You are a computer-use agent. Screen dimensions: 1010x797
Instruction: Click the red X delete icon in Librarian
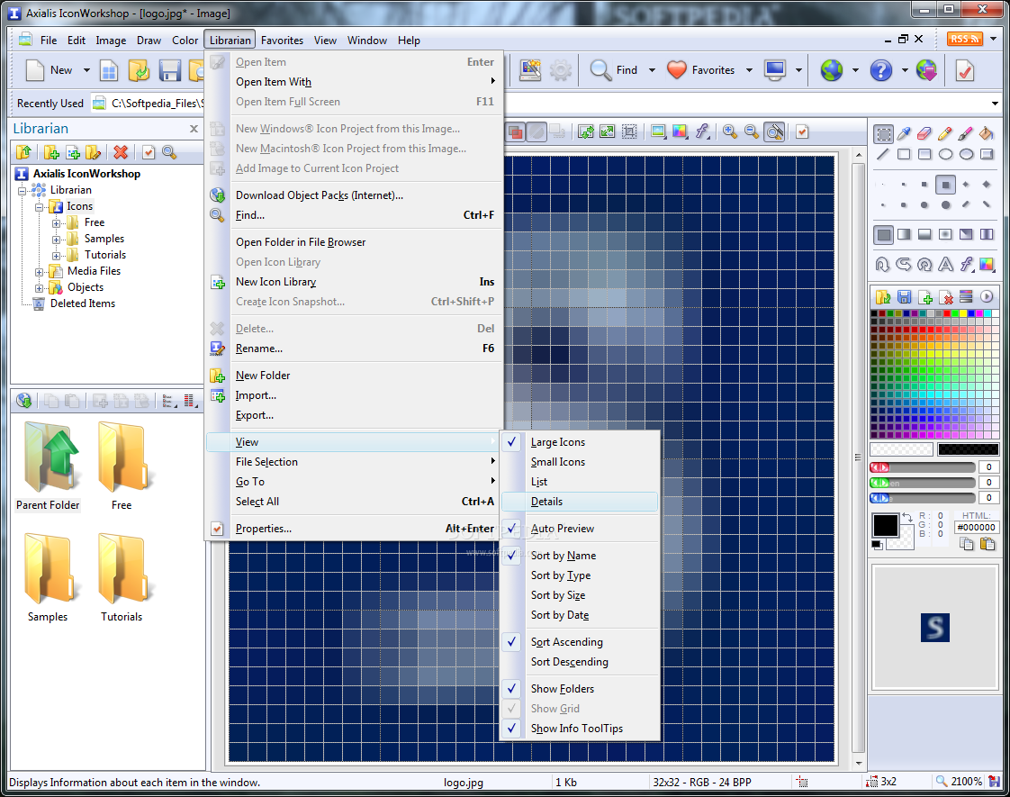[121, 152]
